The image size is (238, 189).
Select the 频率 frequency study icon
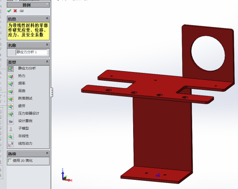coord(11,84)
